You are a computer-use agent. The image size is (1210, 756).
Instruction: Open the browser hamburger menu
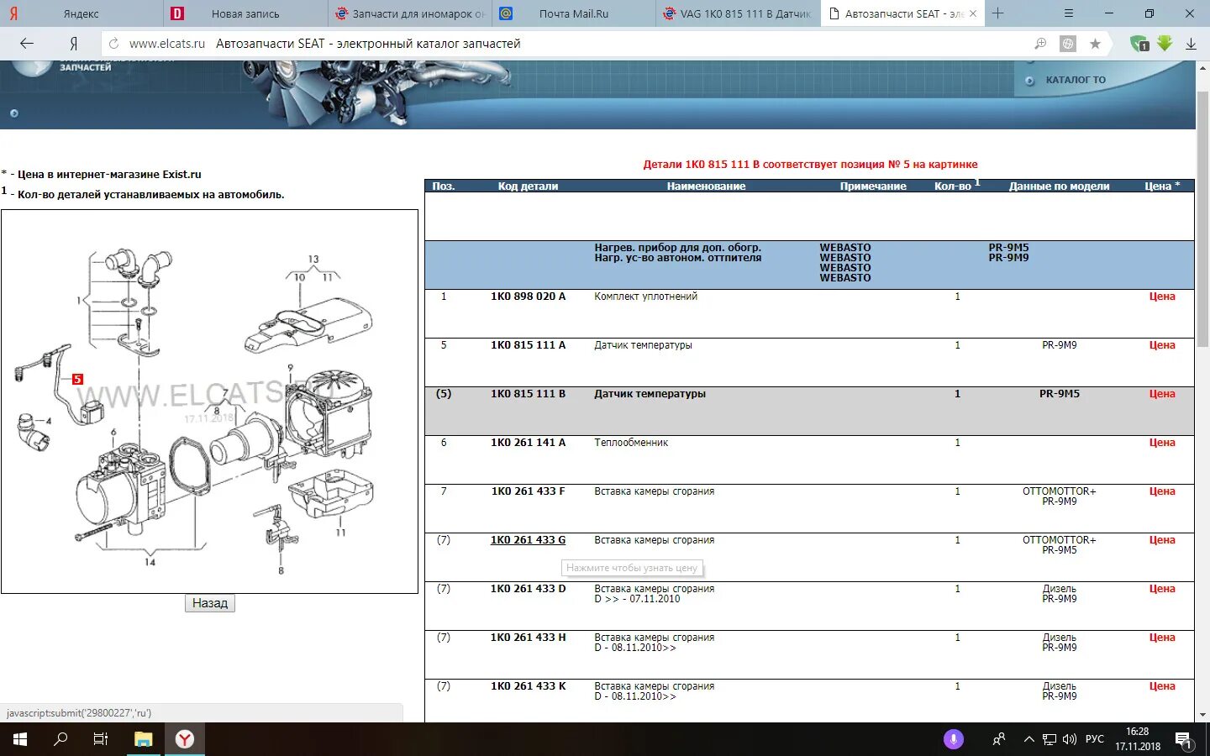click(x=1069, y=13)
